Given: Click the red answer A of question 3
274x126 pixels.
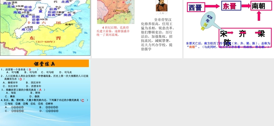Looking at the screenshot, I should coord(40,90).
